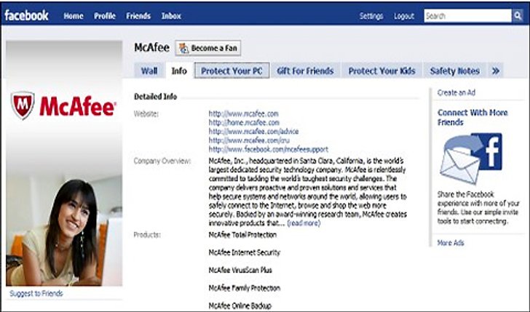Screen dimensions: 530x312
Task: Switch to the Protect Your PC tab
Action: point(232,71)
